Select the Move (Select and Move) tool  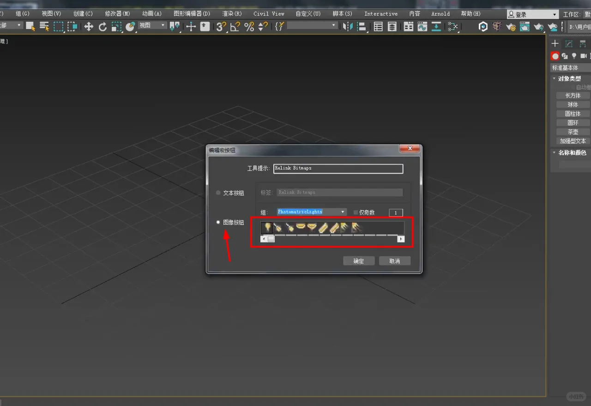pyautogui.click(x=89, y=26)
